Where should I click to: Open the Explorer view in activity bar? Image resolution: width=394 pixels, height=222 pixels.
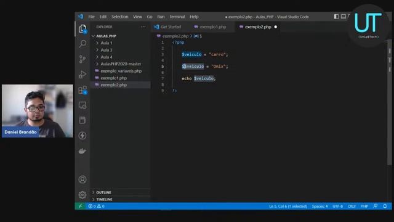coord(82,29)
